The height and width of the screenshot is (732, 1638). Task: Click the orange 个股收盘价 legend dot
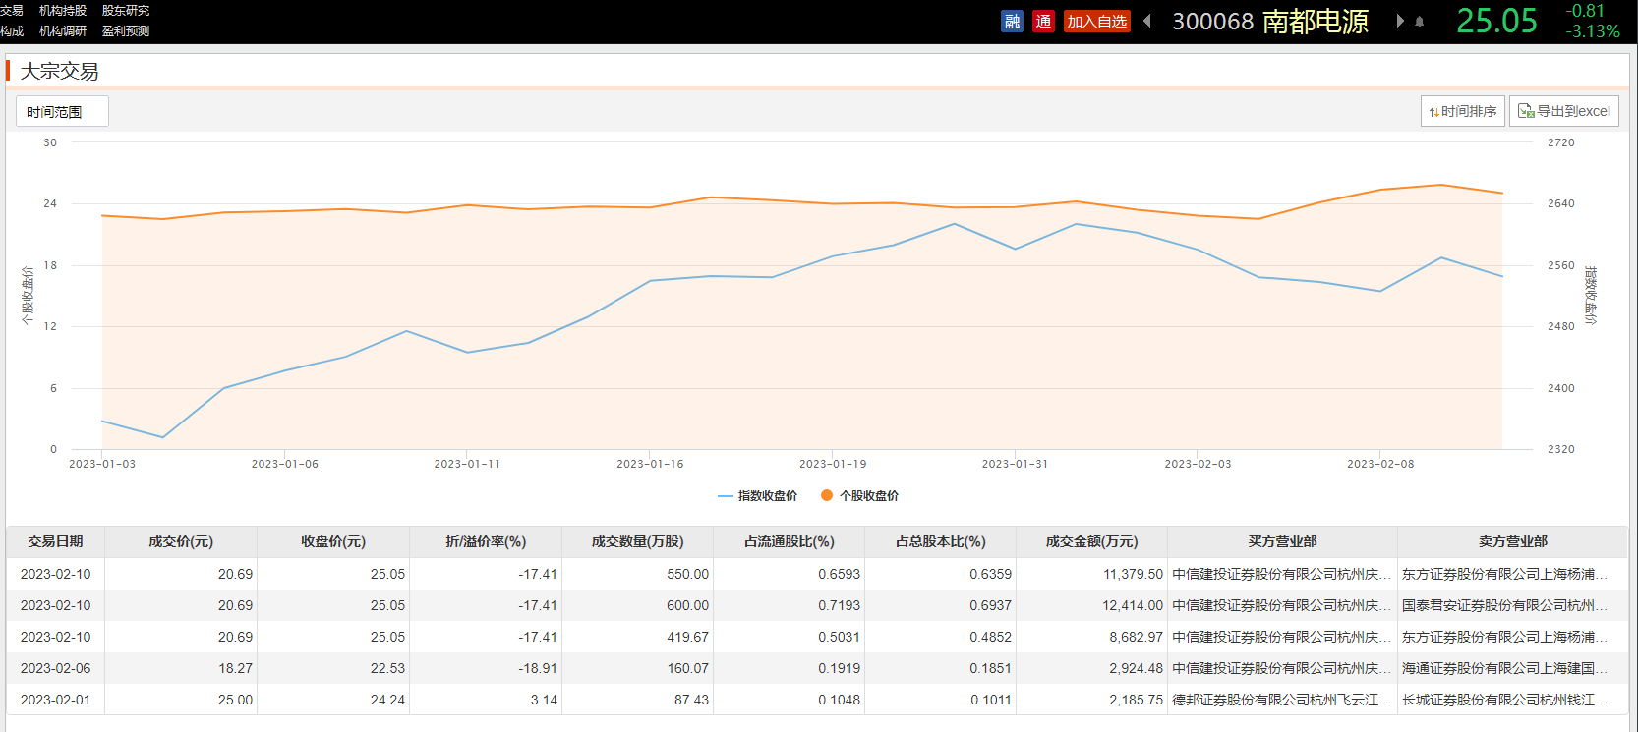827,495
